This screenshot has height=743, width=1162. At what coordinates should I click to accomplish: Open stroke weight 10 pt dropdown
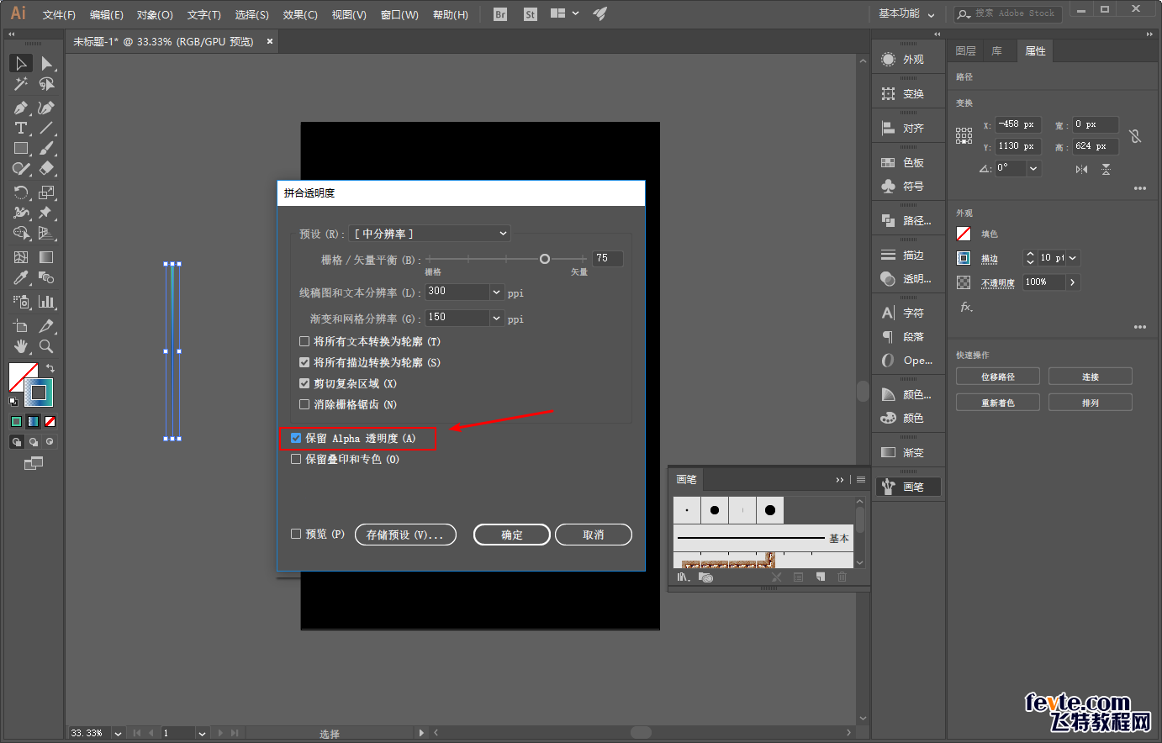pos(1073,258)
